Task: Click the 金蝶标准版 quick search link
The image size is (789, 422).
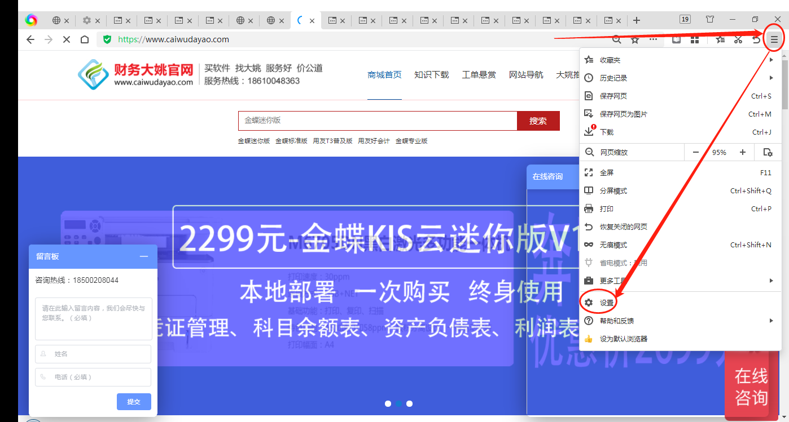Action: point(291,141)
